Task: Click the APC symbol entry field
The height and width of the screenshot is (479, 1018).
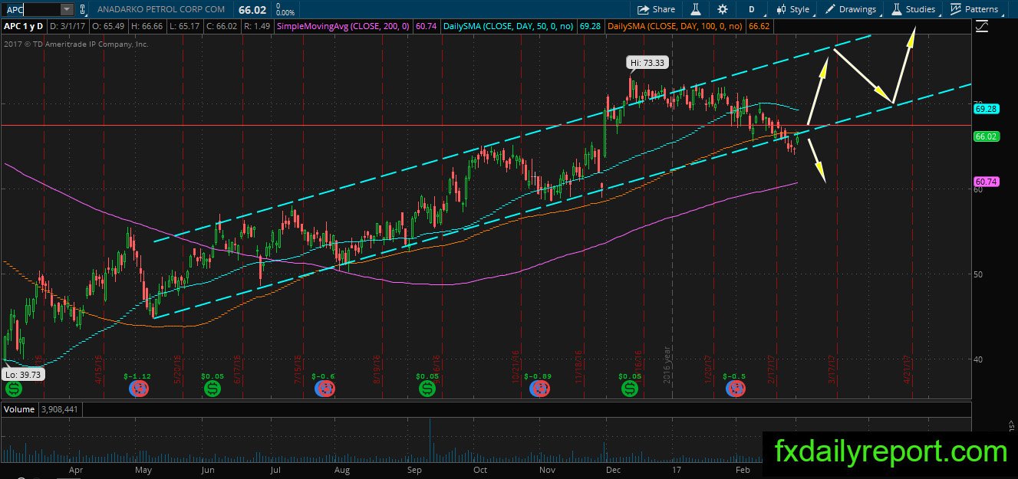Action: click(x=30, y=9)
